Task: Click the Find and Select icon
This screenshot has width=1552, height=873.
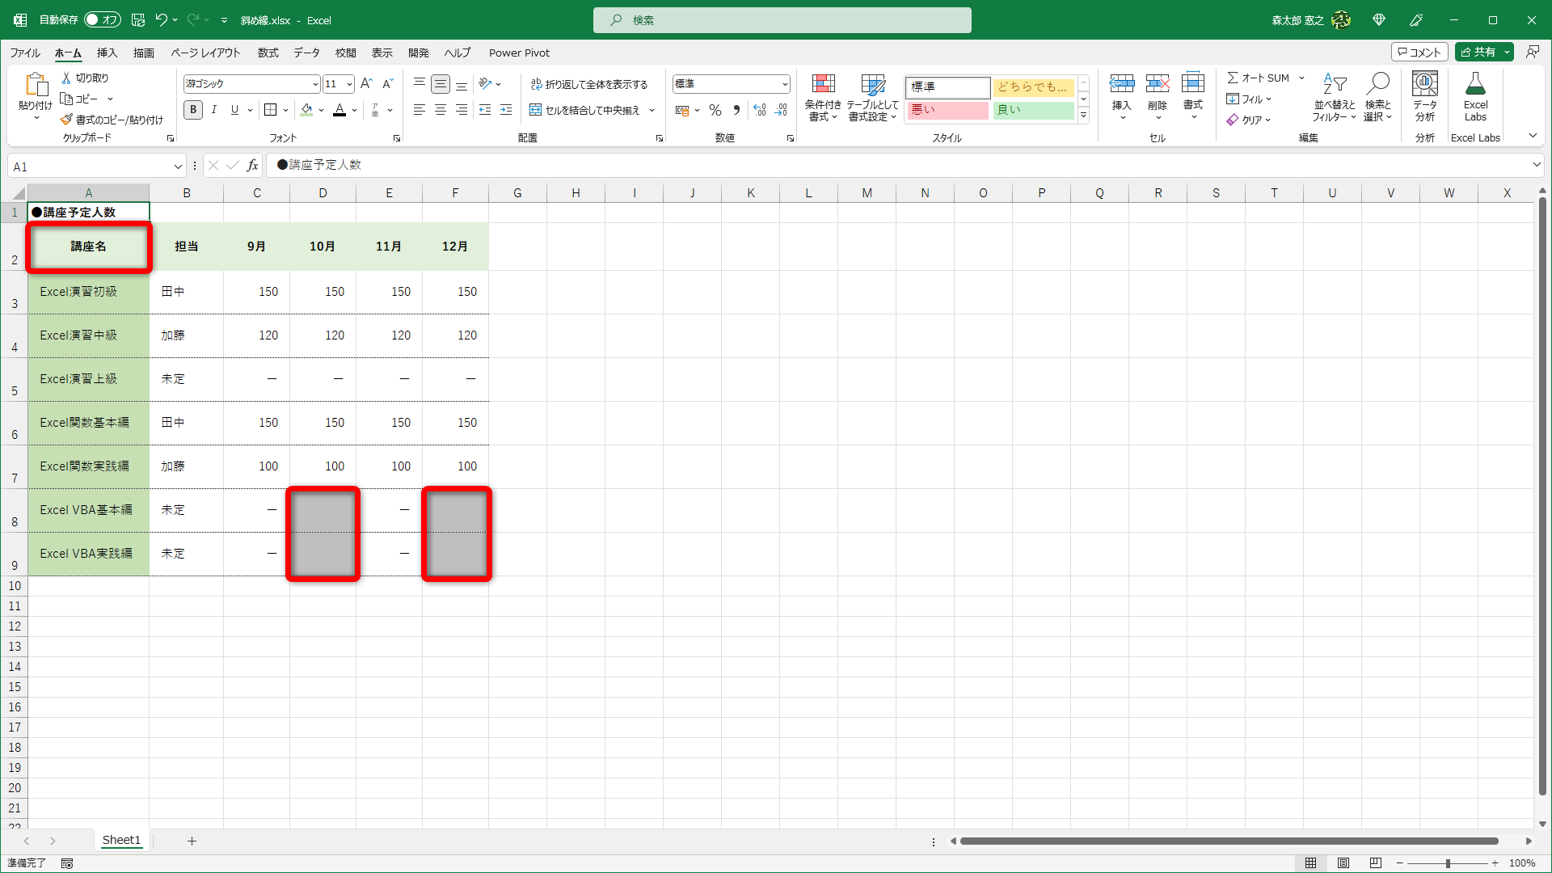Action: point(1377,97)
